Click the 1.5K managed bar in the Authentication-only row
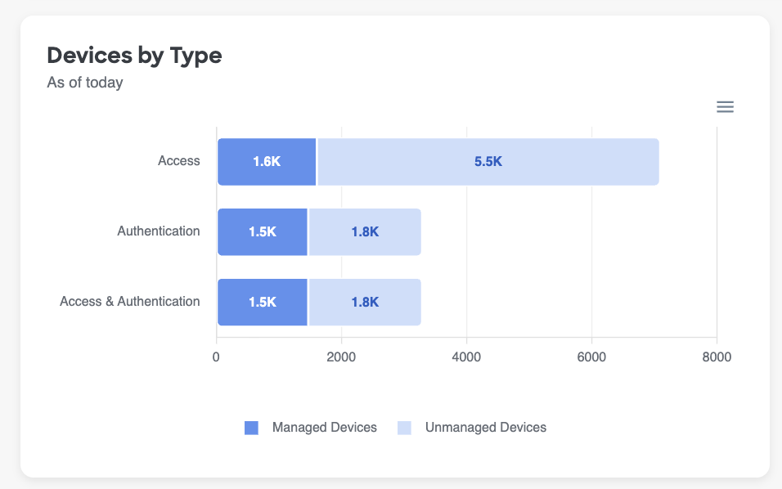The image size is (782, 489). click(263, 232)
